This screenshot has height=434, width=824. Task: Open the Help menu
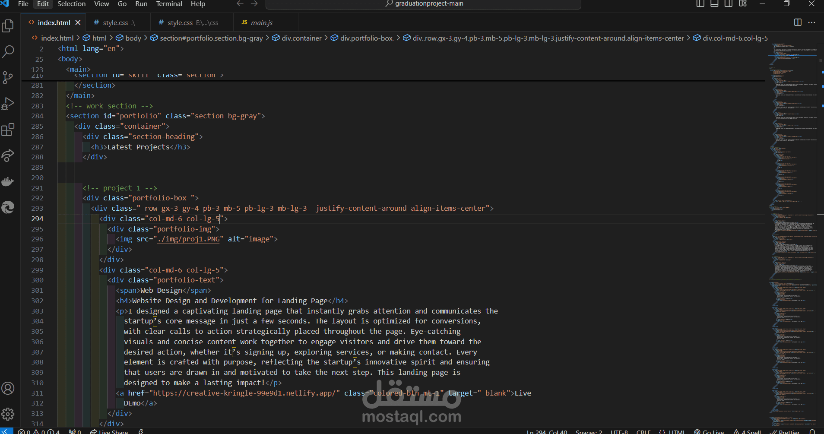click(x=198, y=4)
